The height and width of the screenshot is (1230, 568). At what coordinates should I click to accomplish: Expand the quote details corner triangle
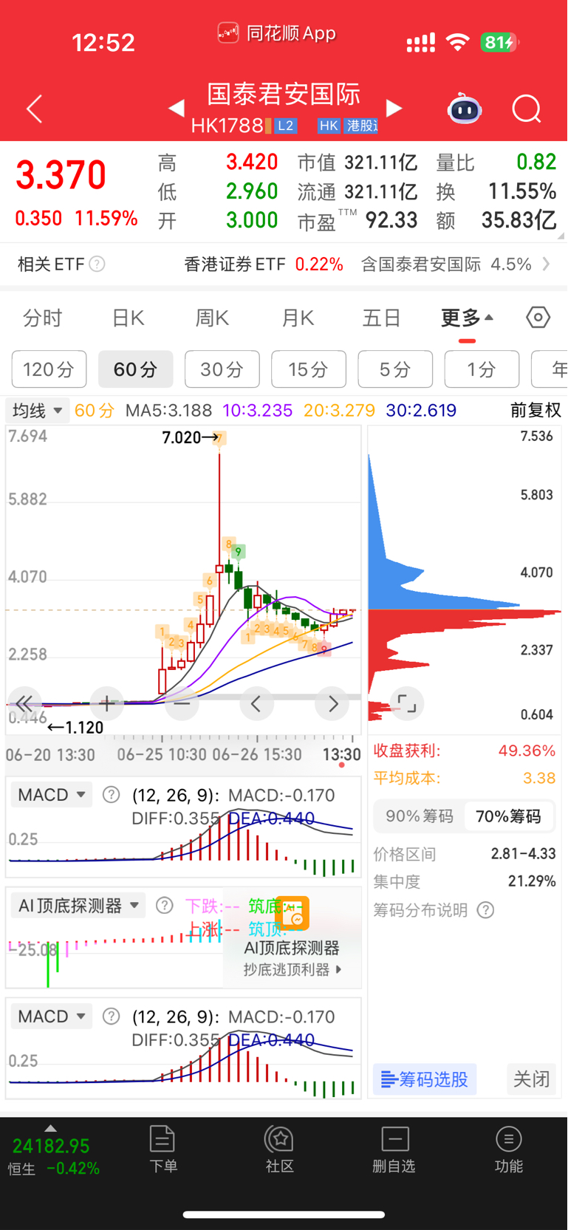[561, 236]
